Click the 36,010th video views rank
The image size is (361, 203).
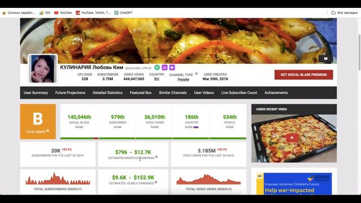[155, 117]
